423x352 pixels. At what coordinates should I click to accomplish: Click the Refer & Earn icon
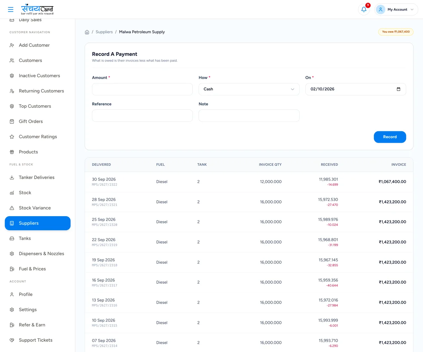[12, 325]
